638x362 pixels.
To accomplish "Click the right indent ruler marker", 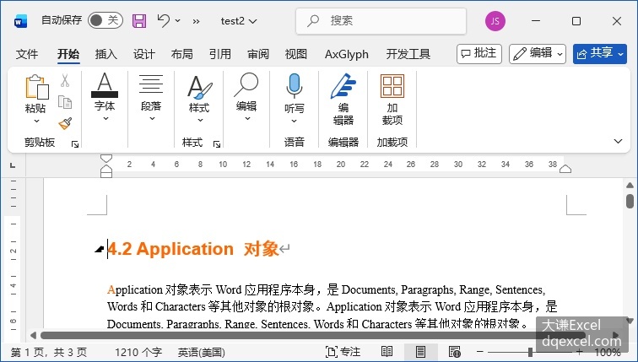I will 565,169.
